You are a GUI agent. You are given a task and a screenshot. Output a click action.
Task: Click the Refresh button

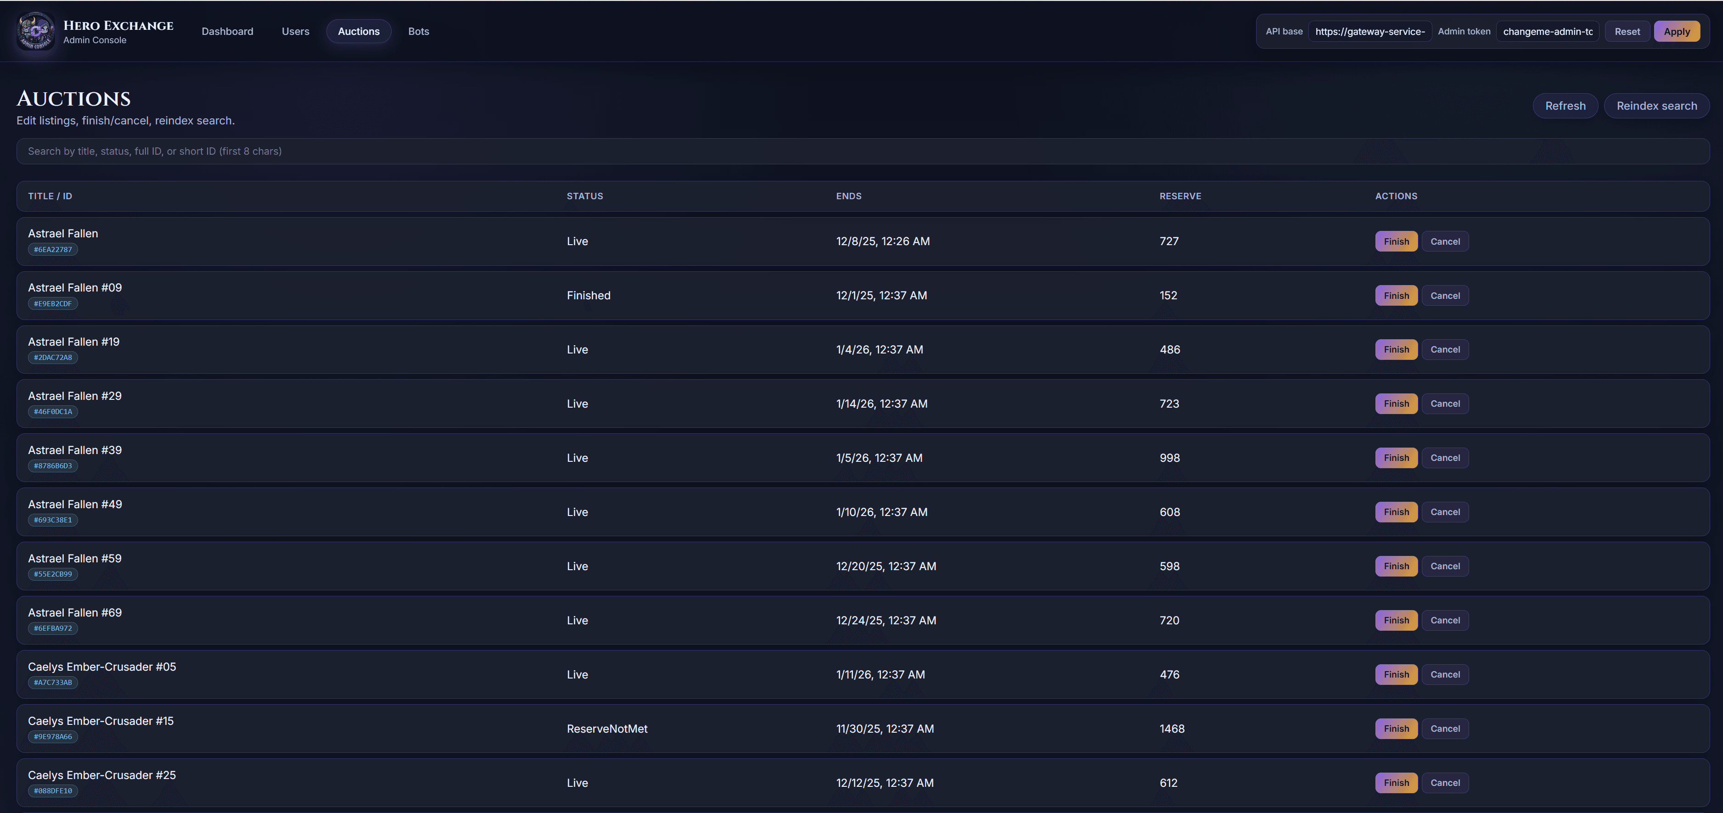pyautogui.click(x=1565, y=106)
